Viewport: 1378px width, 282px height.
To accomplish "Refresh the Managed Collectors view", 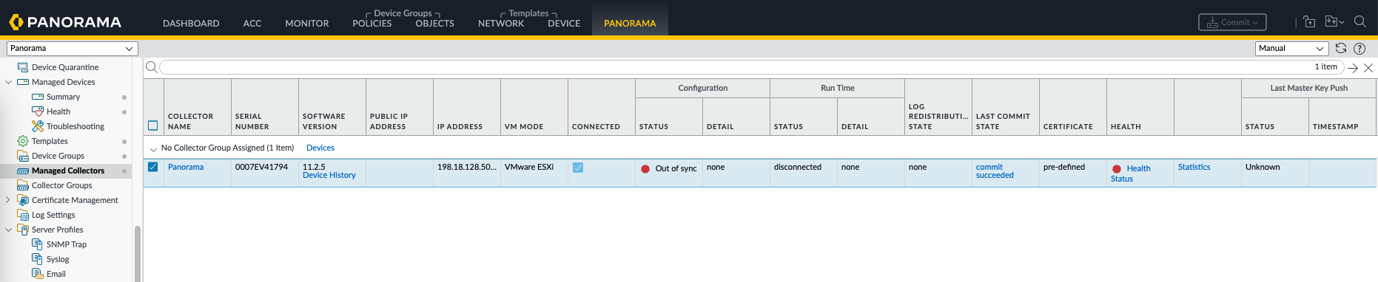I will tap(1341, 48).
